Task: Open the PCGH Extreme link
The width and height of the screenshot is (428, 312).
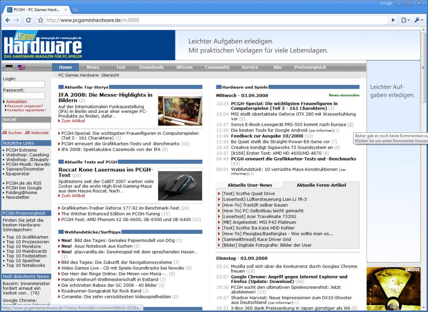Action: (21, 150)
